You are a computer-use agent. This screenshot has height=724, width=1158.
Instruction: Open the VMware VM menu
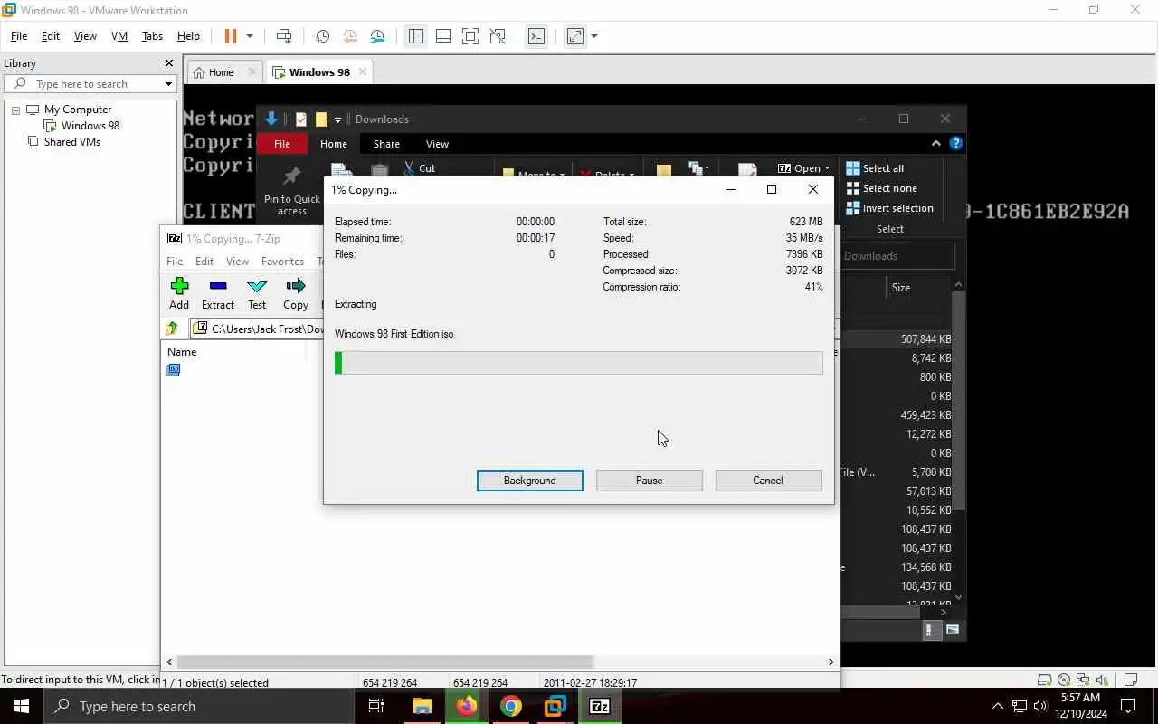119,36
